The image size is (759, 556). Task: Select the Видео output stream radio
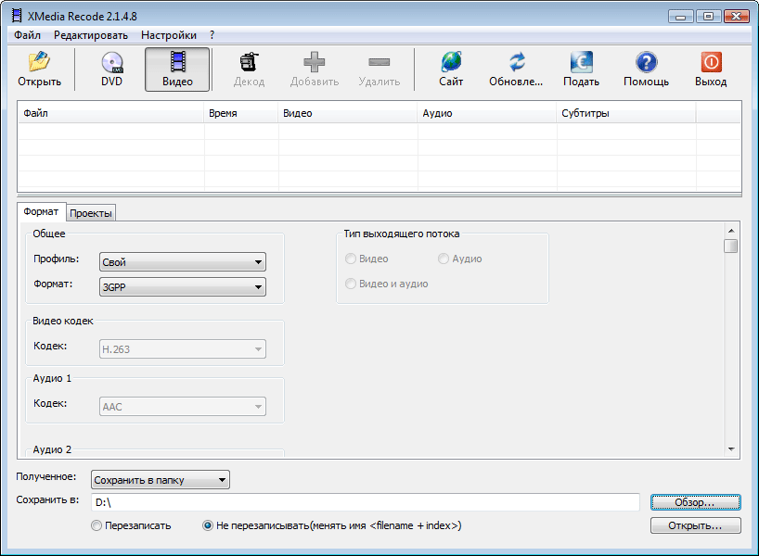click(367, 259)
